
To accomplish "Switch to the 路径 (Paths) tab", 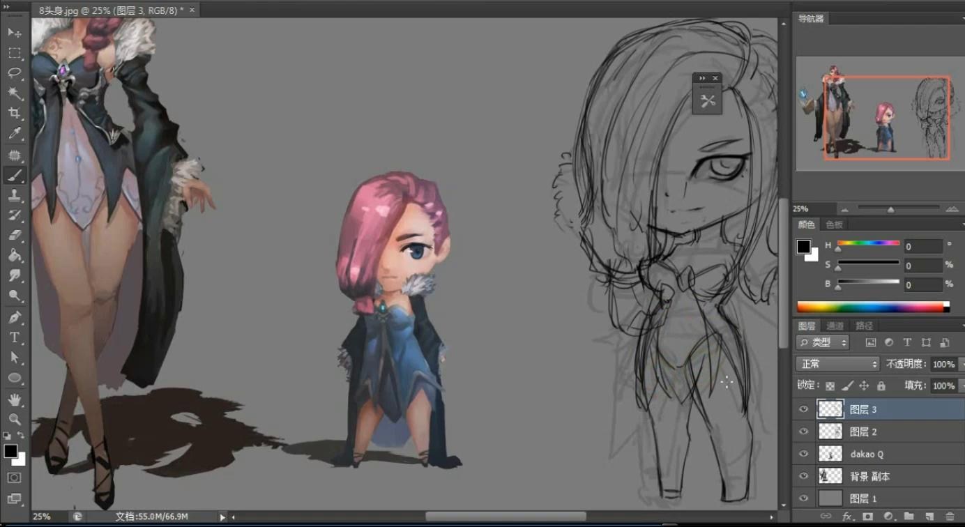I will pos(864,326).
